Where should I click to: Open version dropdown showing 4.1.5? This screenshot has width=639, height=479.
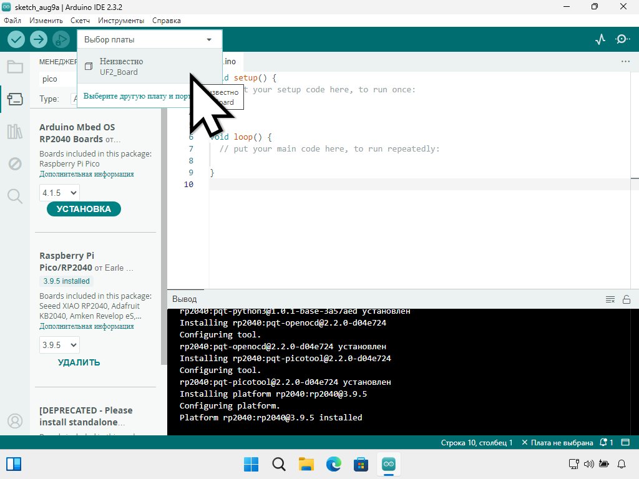coord(59,193)
